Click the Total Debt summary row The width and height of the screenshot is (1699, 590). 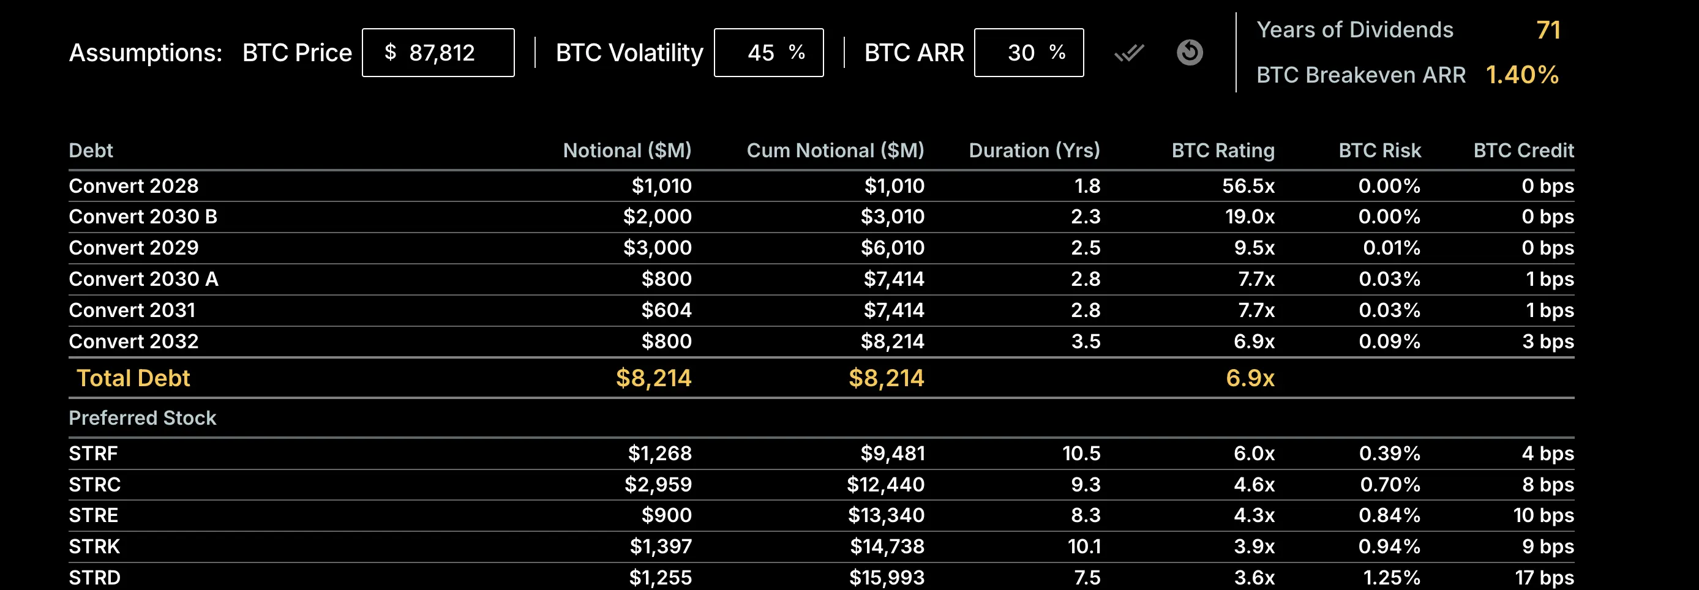click(x=133, y=378)
